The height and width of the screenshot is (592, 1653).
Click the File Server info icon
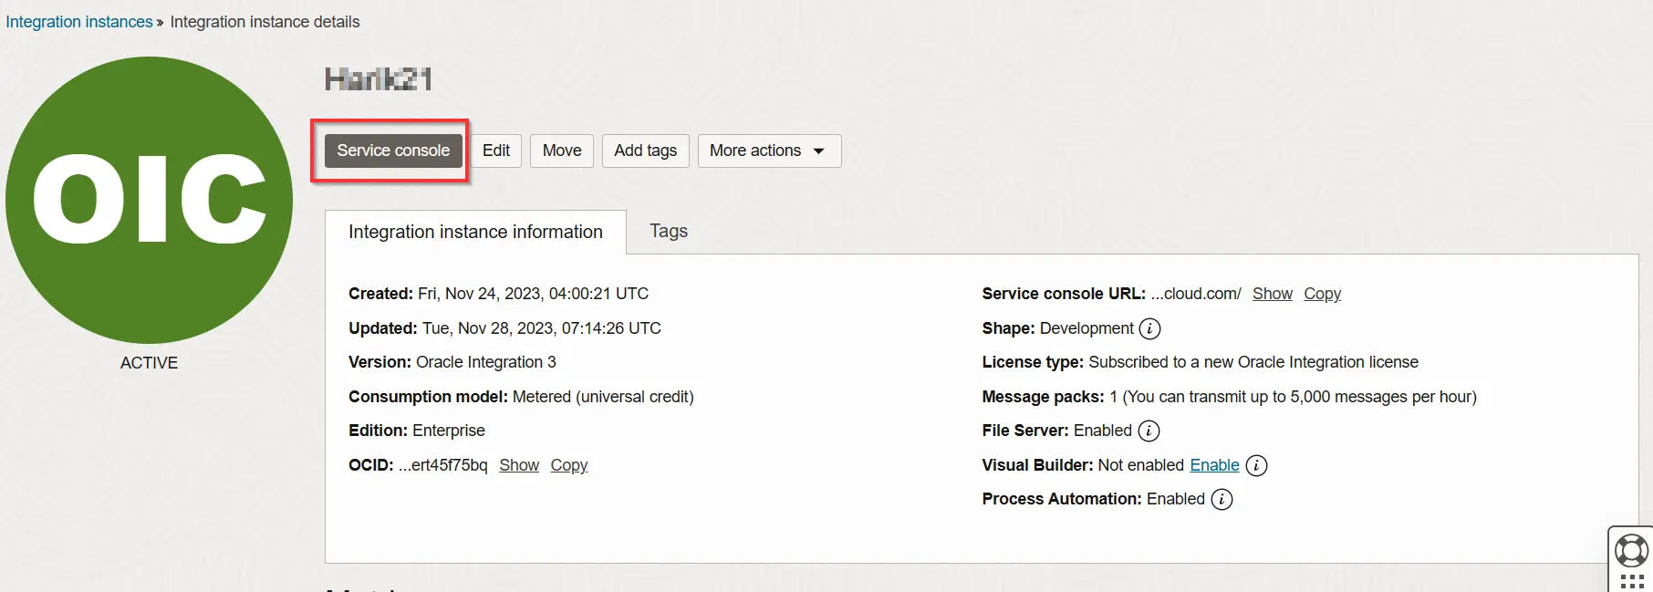click(1149, 431)
